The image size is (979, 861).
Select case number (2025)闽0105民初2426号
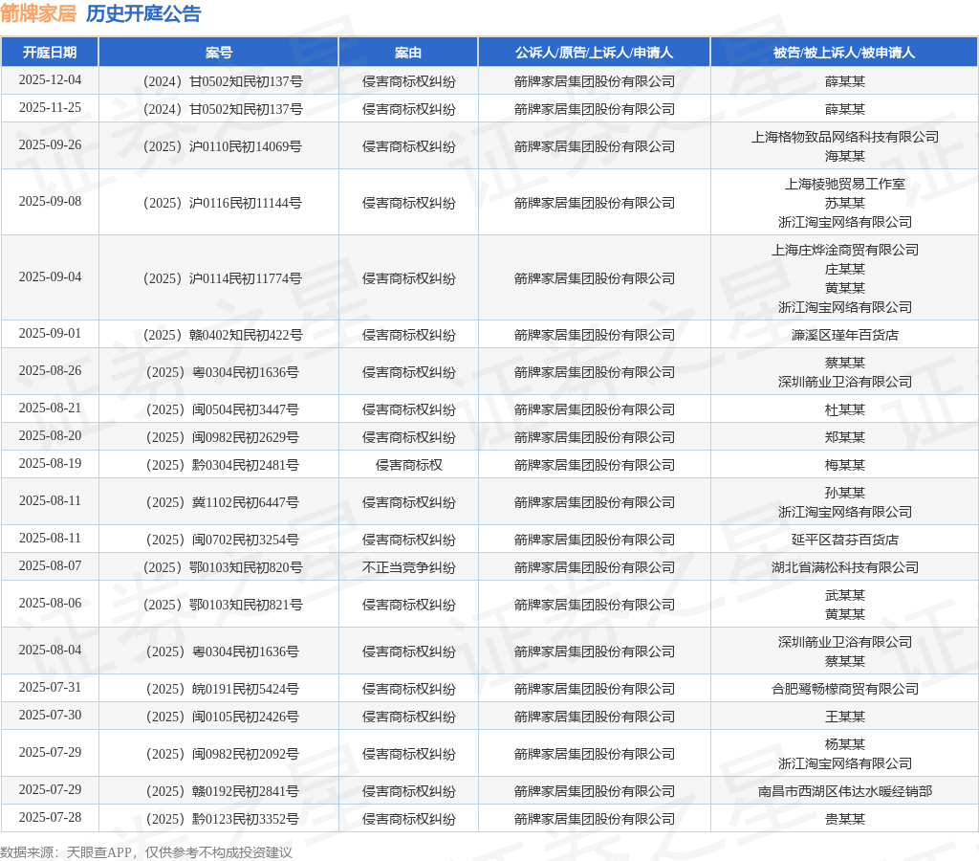pos(222,717)
